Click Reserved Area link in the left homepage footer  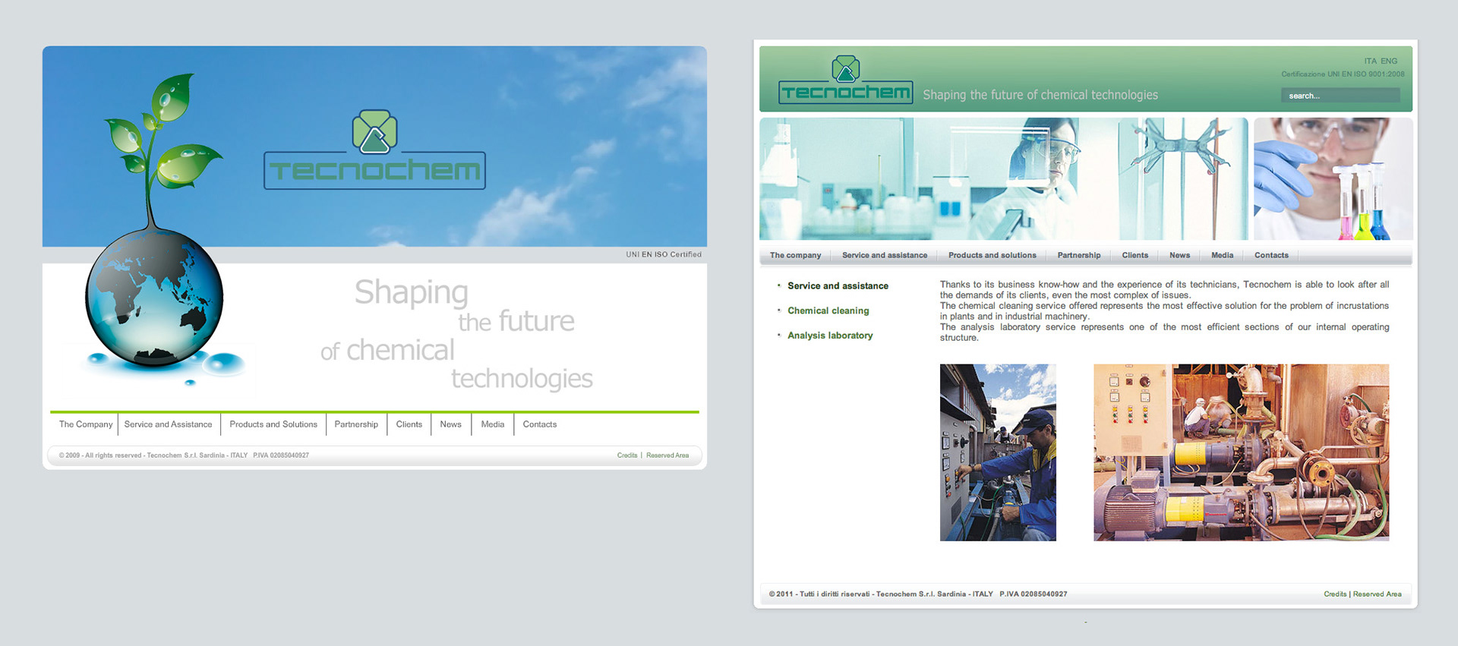click(667, 455)
